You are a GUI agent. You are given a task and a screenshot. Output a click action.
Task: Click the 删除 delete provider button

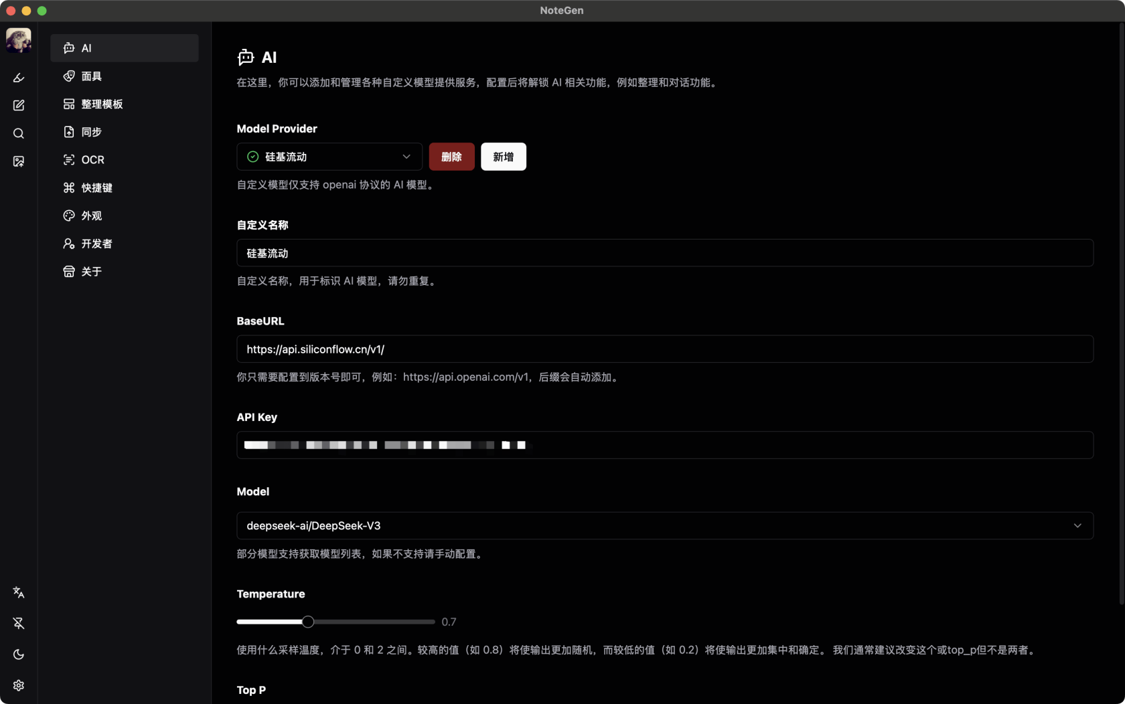click(x=452, y=157)
